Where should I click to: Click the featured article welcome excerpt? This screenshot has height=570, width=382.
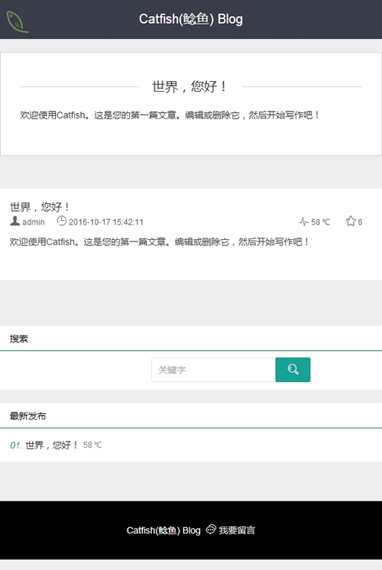pyautogui.click(x=170, y=115)
